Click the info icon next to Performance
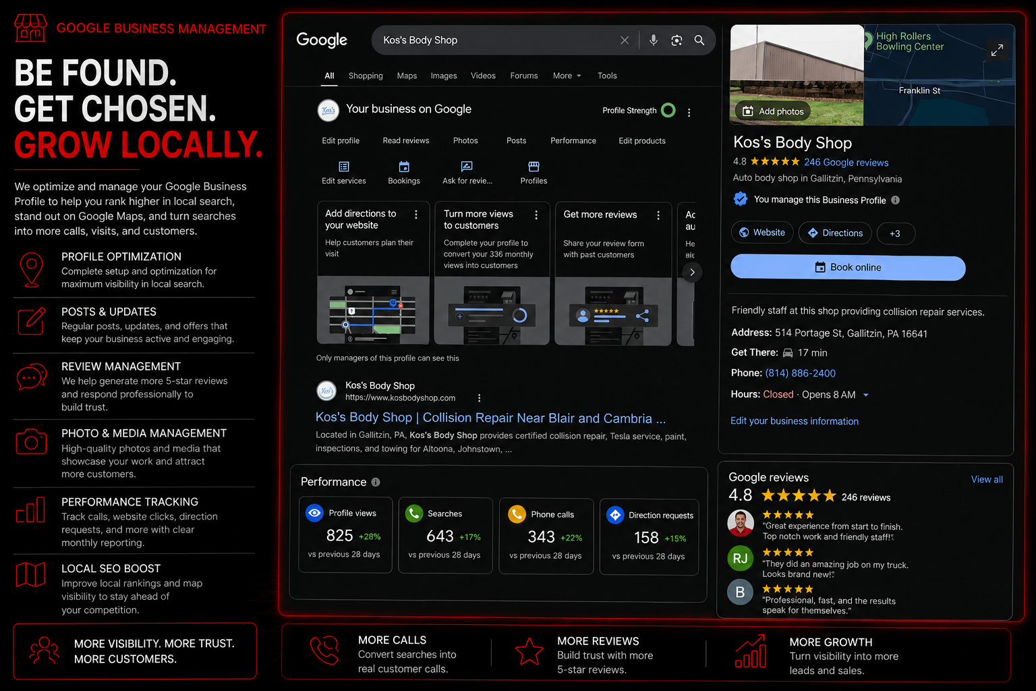The width and height of the screenshot is (1036, 691). [376, 482]
